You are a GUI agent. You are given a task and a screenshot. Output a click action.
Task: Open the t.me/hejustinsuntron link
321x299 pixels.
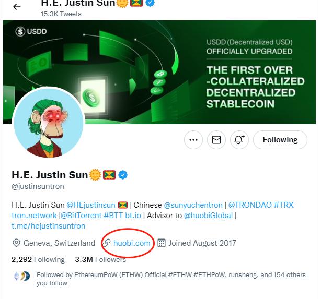point(48,226)
